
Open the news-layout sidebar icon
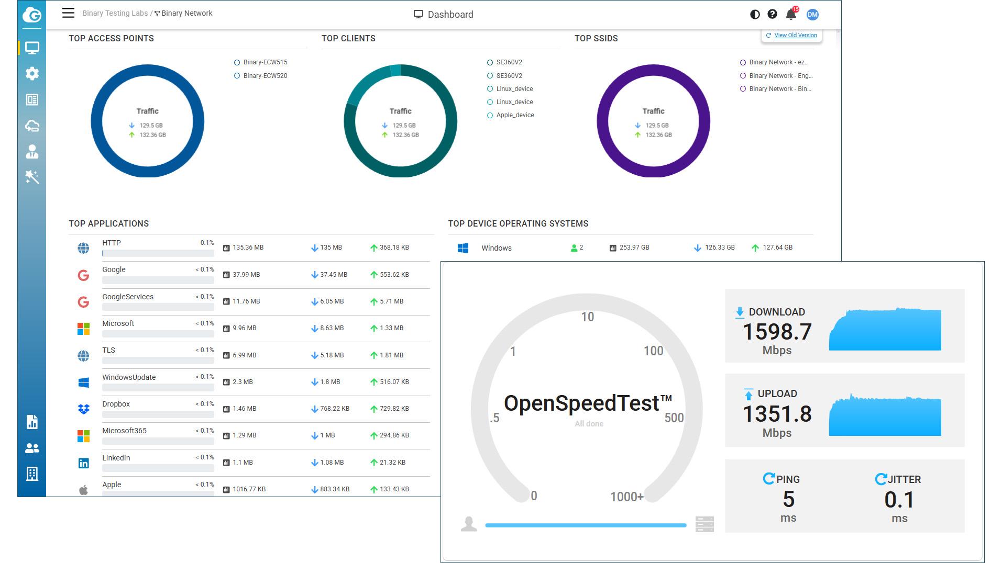(32, 100)
